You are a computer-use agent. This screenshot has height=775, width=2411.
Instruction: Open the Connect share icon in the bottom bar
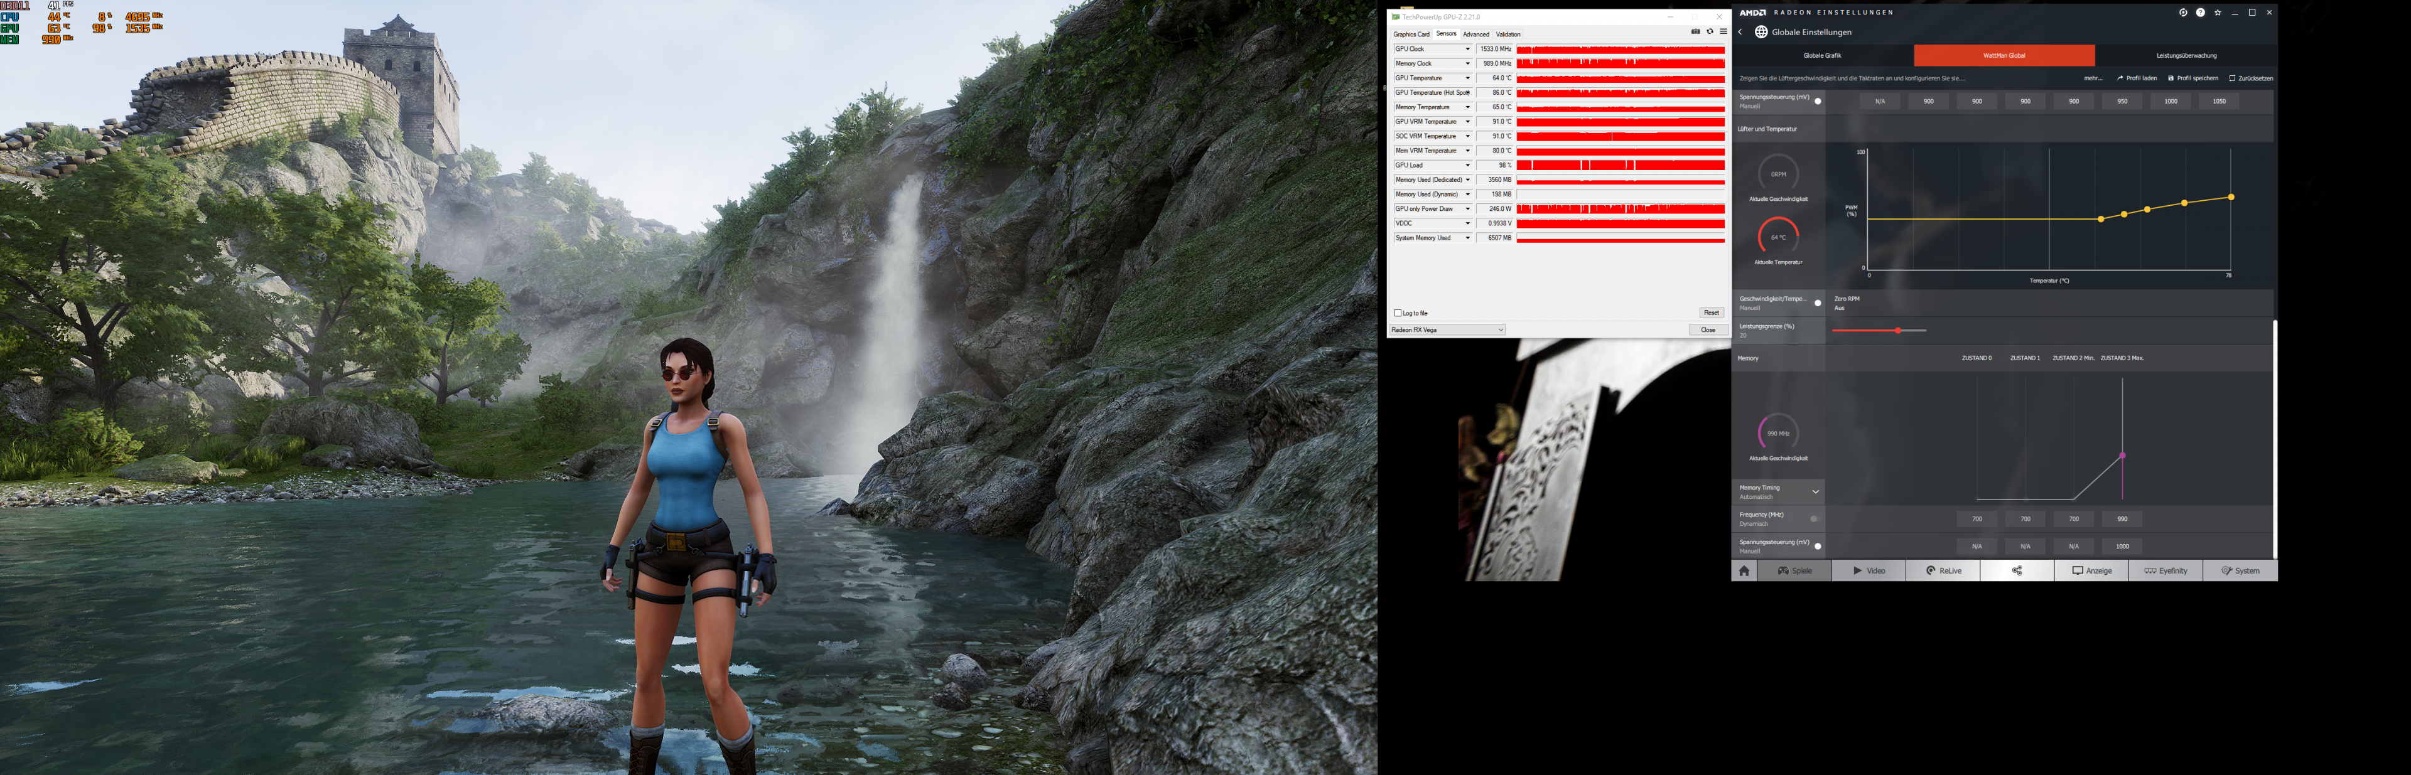point(2017,570)
